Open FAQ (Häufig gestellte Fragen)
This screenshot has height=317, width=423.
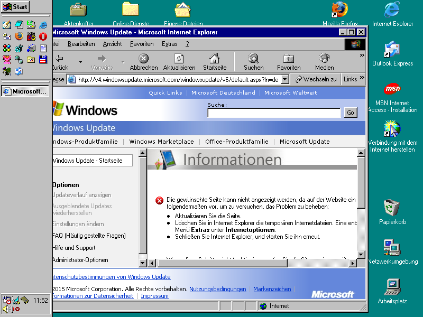click(89, 236)
